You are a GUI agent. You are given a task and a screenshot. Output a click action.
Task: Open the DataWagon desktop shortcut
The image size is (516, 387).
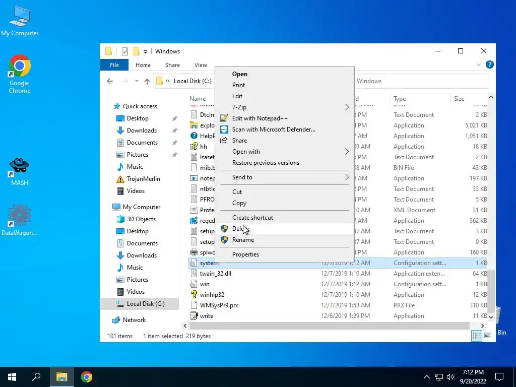click(20, 220)
